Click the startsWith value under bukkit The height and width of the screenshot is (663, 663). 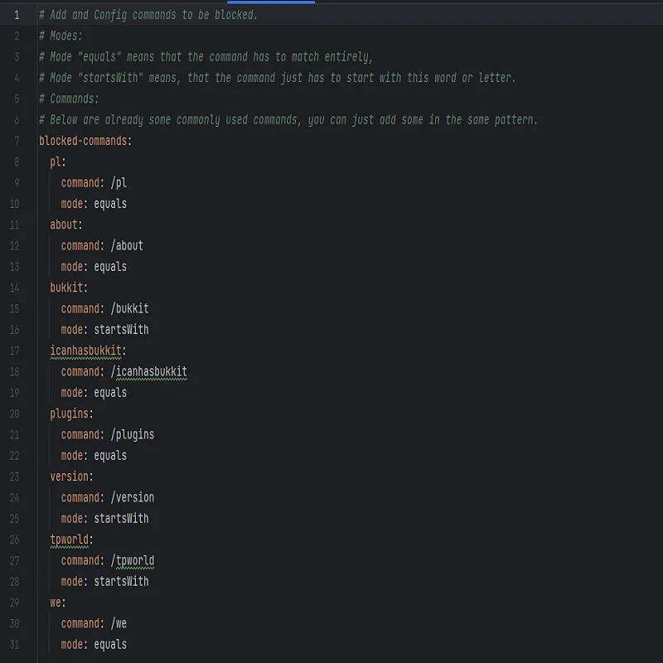[x=121, y=329]
